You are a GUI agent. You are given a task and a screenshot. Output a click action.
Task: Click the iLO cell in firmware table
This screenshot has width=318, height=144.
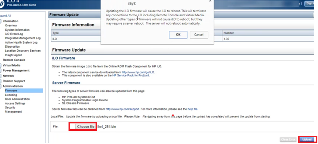pos(55,39)
